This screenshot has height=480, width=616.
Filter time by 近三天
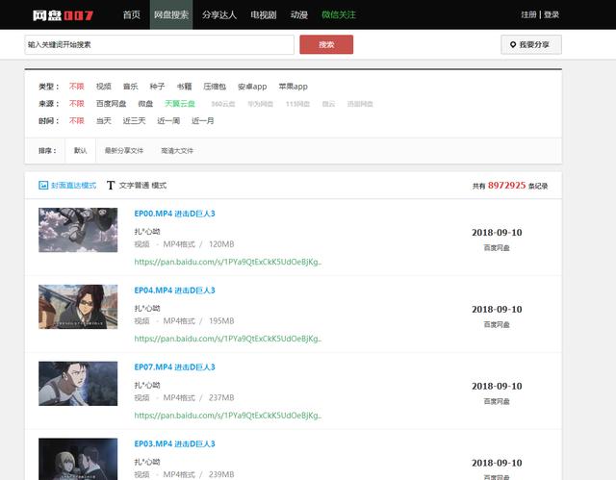click(x=135, y=121)
